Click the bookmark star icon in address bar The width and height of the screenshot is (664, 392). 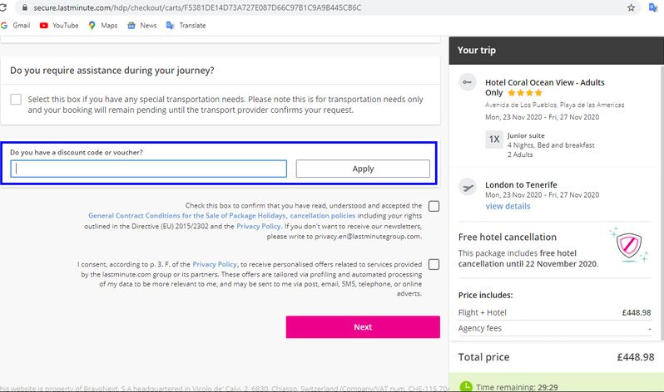point(631,7)
